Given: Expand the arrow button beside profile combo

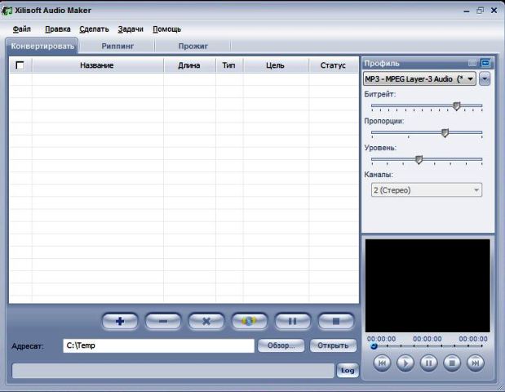Looking at the screenshot, I should click(x=485, y=79).
